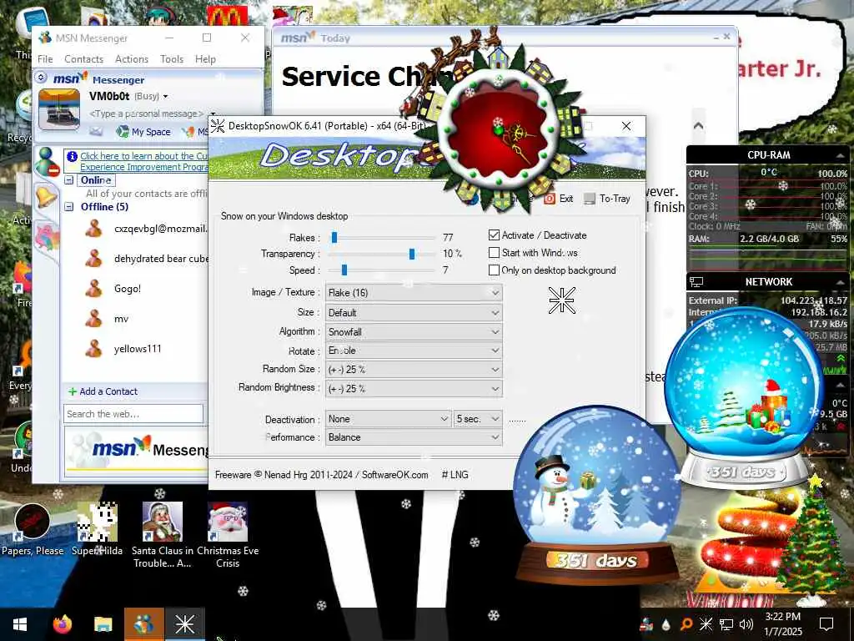854x641 pixels.
Task: Open the notification center icon
Action: click(826, 624)
